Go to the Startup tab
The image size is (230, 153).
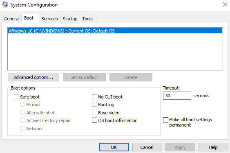[x=70, y=19]
